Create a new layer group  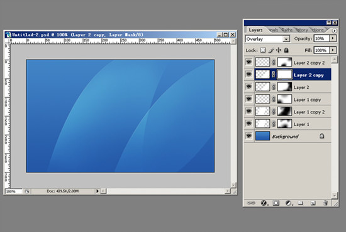[x=301, y=203]
